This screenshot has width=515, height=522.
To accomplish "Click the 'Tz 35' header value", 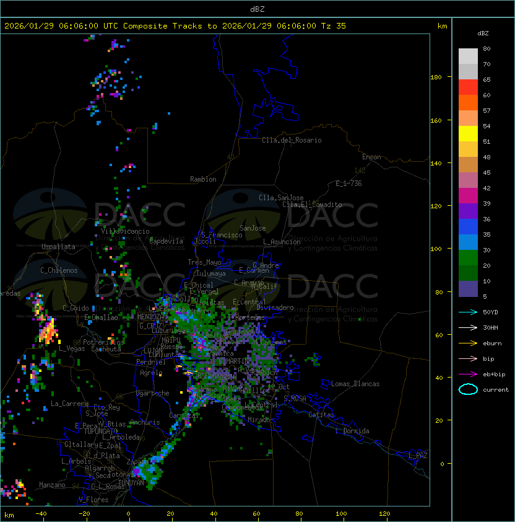I will [x=334, y=25].
